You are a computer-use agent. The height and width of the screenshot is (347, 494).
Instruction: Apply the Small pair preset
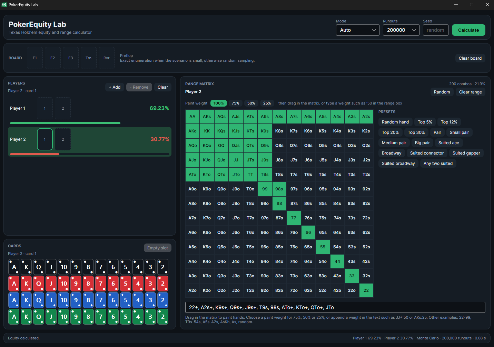459,132
